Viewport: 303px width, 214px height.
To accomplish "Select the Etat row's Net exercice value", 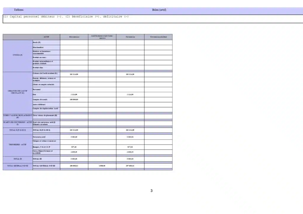I will pyautogui.click(x=130, y=95).
